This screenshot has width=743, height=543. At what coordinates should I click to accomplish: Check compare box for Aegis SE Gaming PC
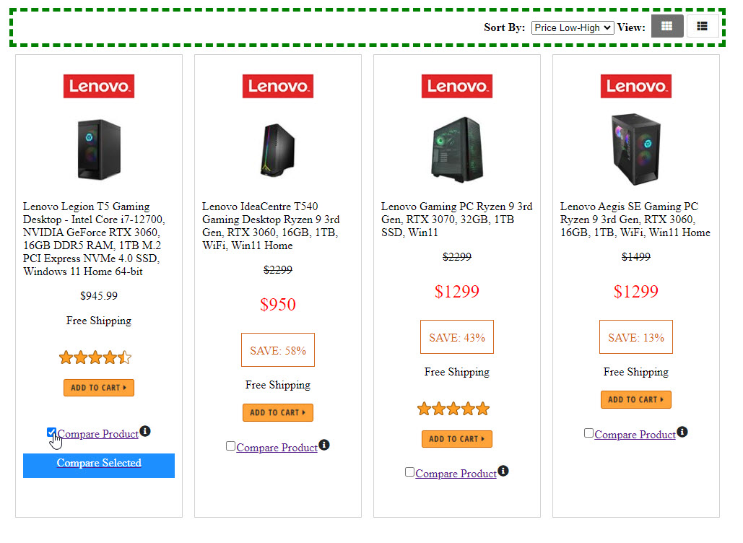[x=588, y=433]
